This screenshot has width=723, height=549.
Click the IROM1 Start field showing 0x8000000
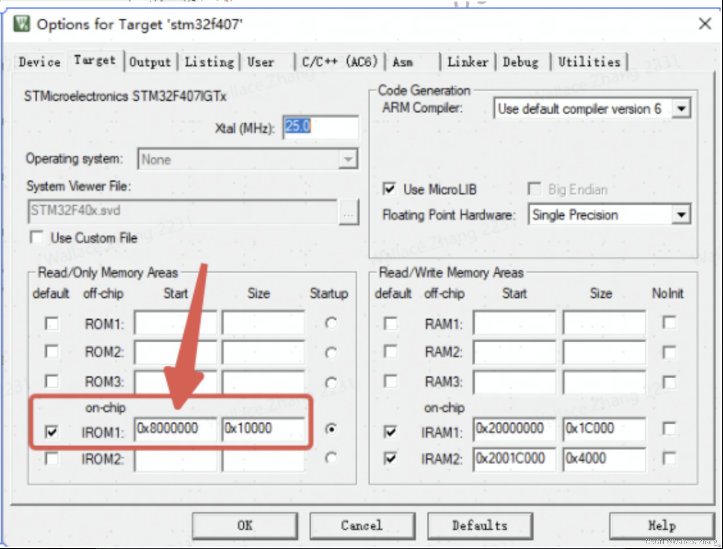coord(175,429)
